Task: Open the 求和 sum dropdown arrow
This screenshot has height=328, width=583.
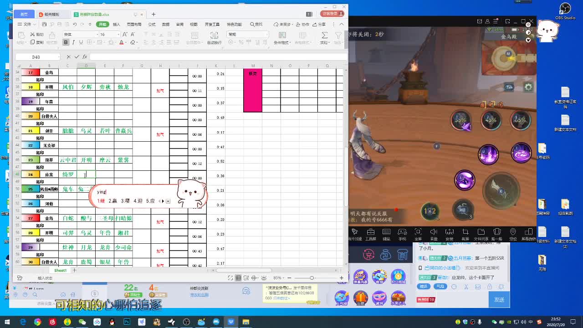Action: click(329, 42)
